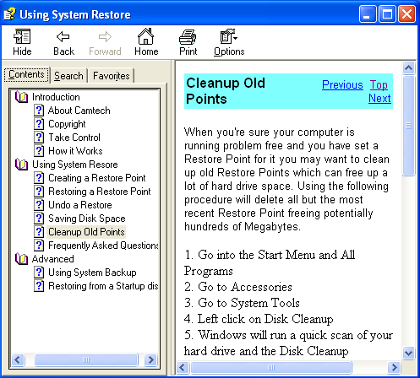Click the Copyright topic icon
Viewport: 420px width, 378px height.
click(39, 124)
